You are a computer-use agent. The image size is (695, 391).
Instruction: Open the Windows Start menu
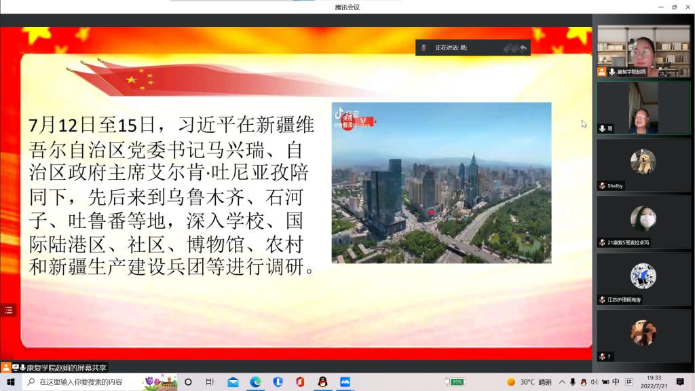[x=11, y=382]
